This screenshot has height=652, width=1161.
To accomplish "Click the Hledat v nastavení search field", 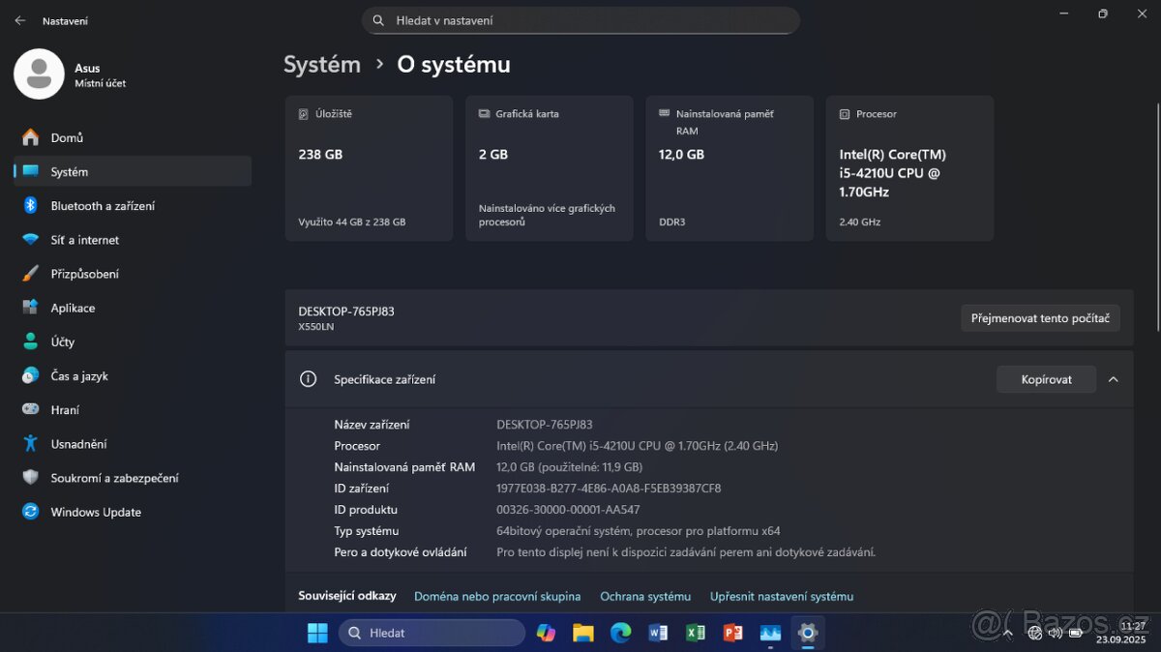I will (580, 20).
